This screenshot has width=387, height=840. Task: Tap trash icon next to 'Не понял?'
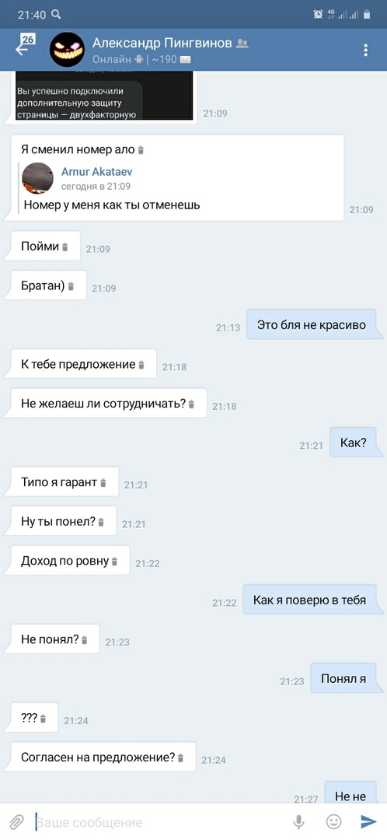84,640
